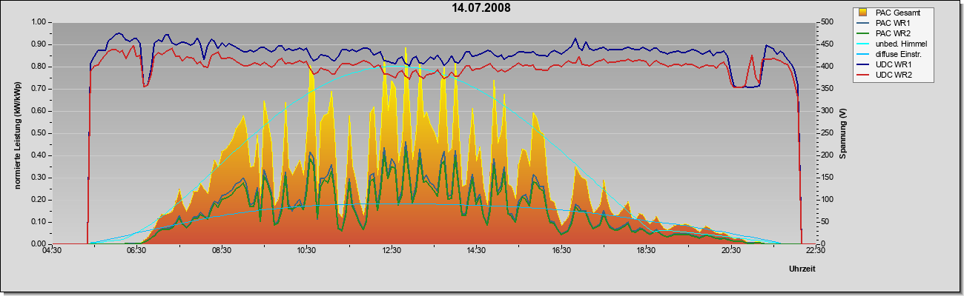Click the Uhrzeit axis title
The height and width of the screenshot is (296, 964).
[x=805, y=270]
